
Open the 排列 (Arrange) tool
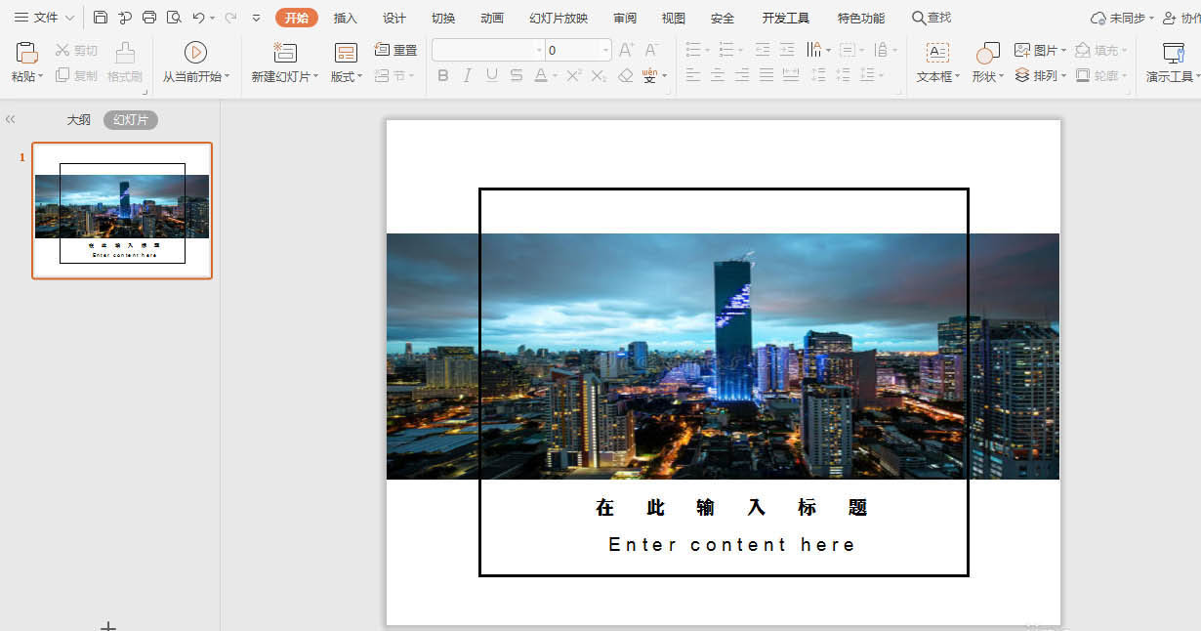tap(1035, 73)
